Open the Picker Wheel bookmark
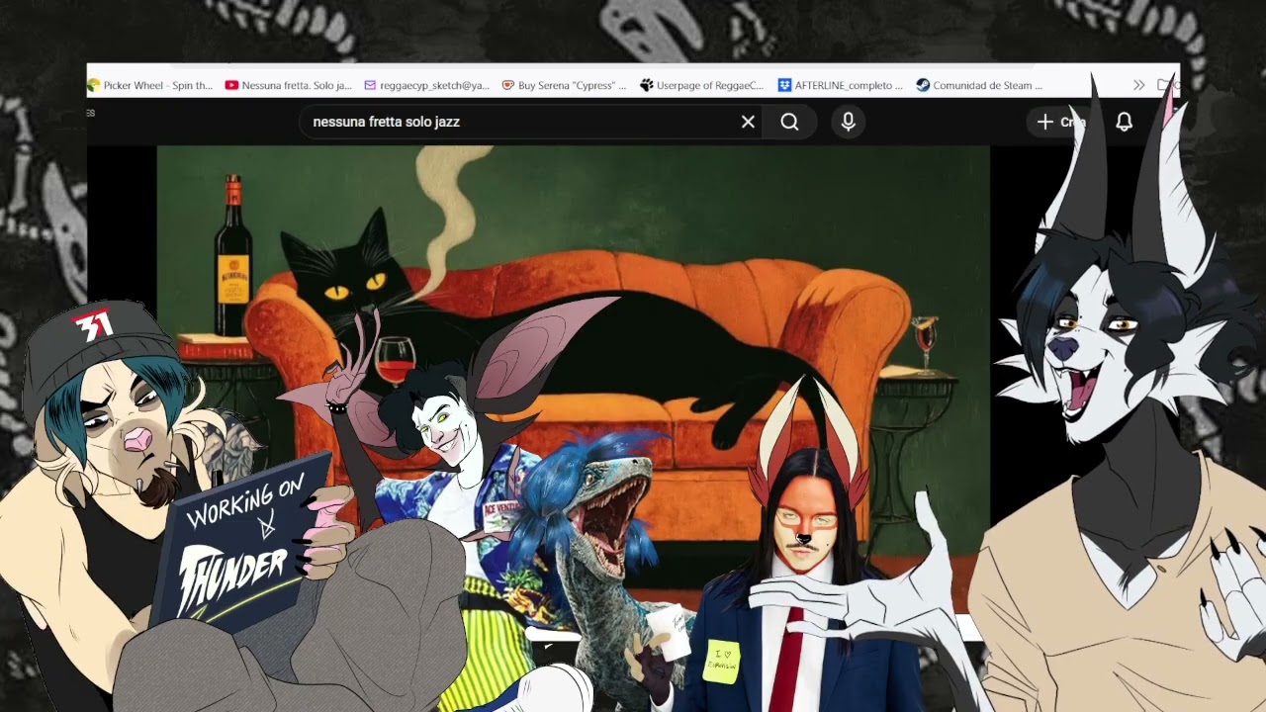The image size is (1266, 712). pyautogui.click(x=150, y=85)
